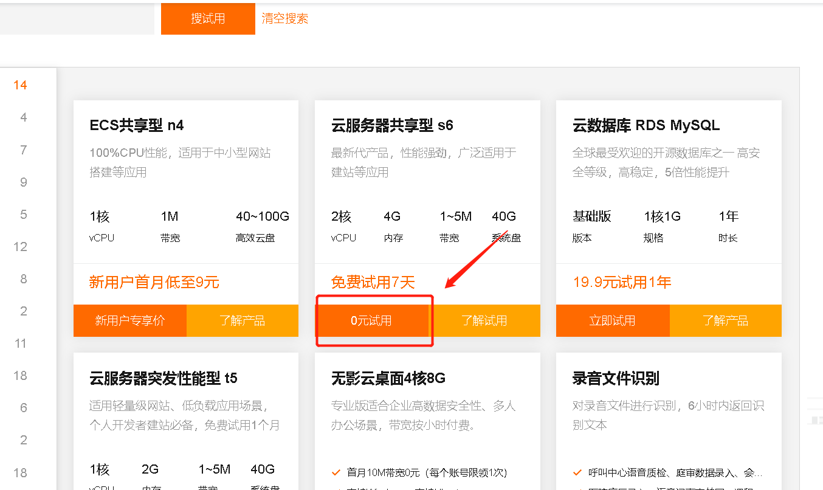Image resolution: width=823 pixels, height=490 pixels.
Task: Click 立即试用 for 云数据库 RDS MySQL
Action: click(613, 320)
